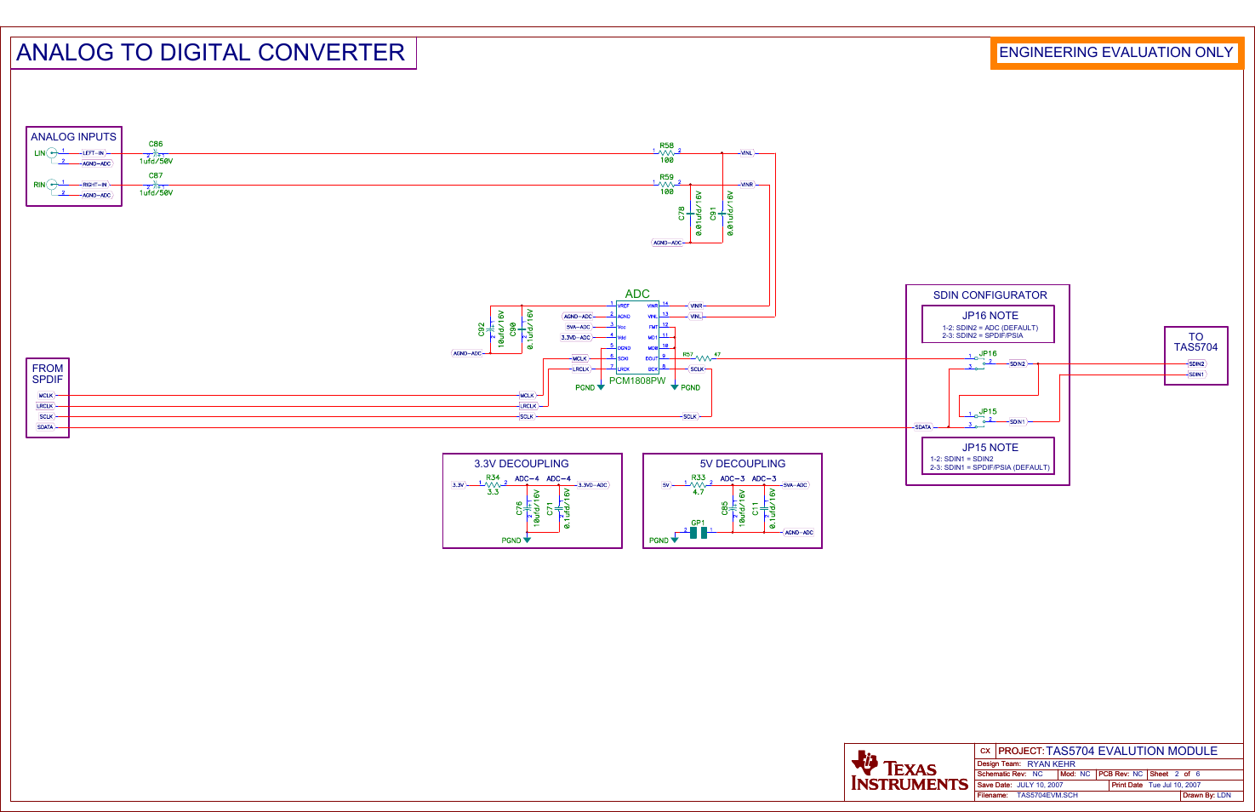Click PGND arrow in 3.3V decoupling block
1255x812 pixels.
pos(528,540)
